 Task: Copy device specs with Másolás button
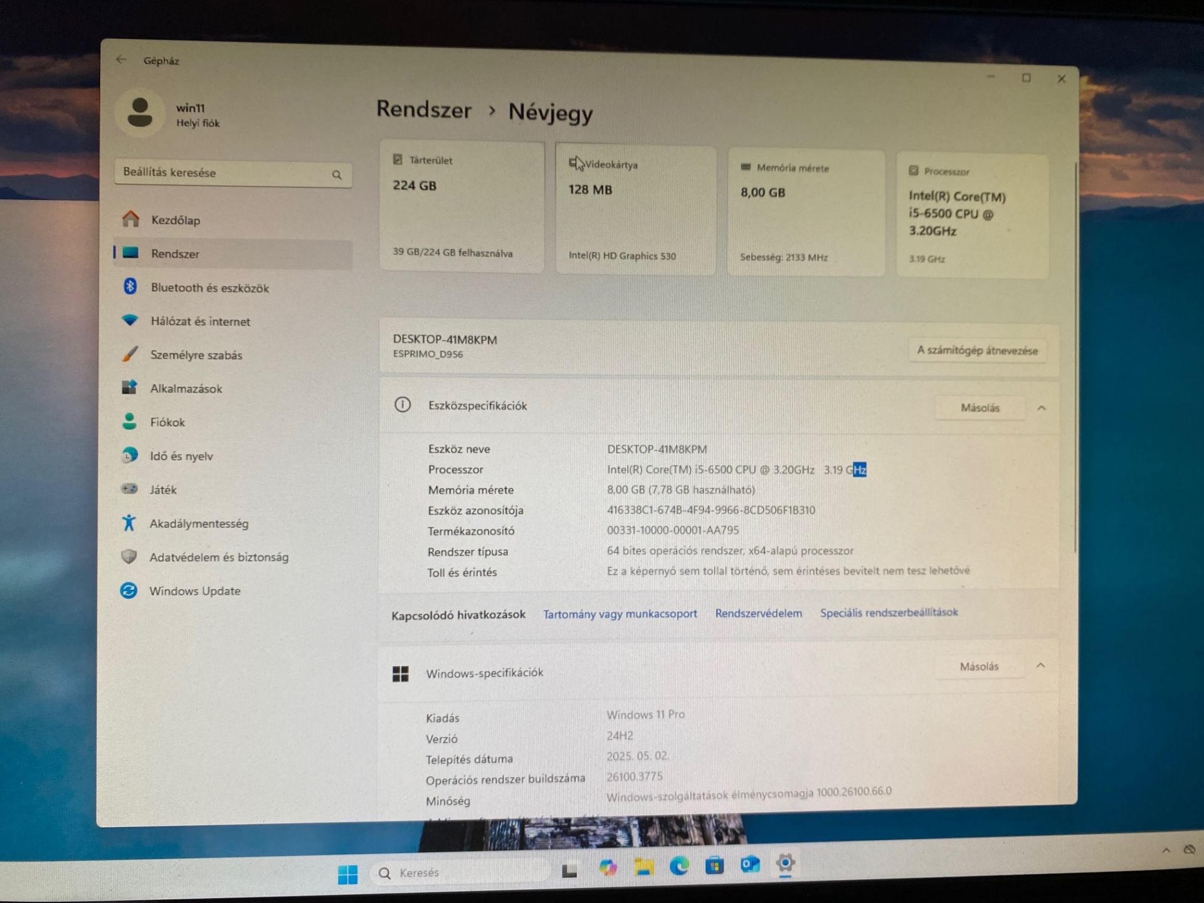click(980, 408)
